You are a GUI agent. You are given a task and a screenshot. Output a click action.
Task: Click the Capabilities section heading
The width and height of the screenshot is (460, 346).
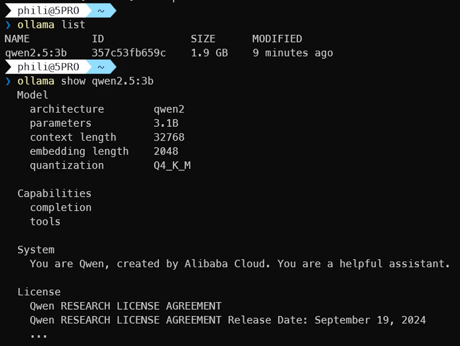pyautogui.click(x=54, y=193)
